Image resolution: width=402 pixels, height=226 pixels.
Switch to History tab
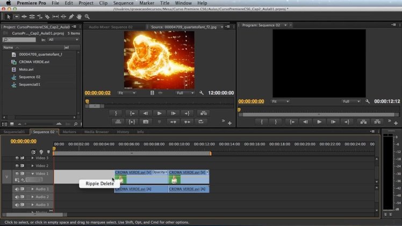[x=123, y=132]
